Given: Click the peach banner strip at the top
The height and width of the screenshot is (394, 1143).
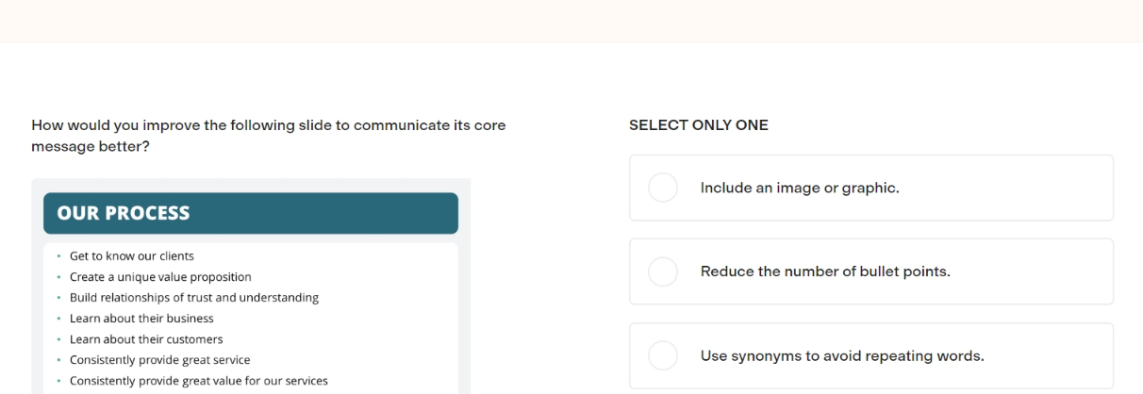Looking at the screenshot, I should pyautogui.click(x=571, y=21).
